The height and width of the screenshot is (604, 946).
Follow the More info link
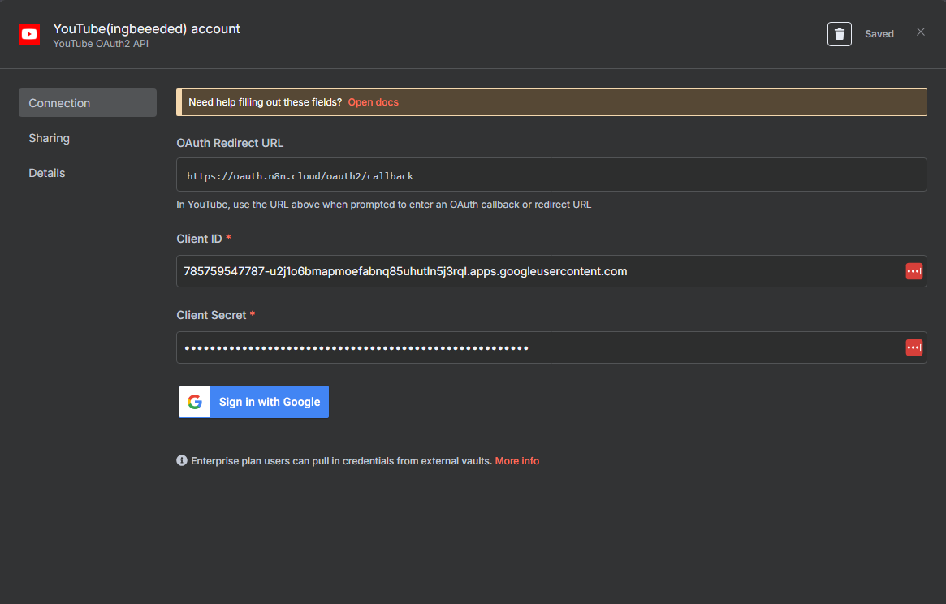pyautogui.click(x=517, y=461)
